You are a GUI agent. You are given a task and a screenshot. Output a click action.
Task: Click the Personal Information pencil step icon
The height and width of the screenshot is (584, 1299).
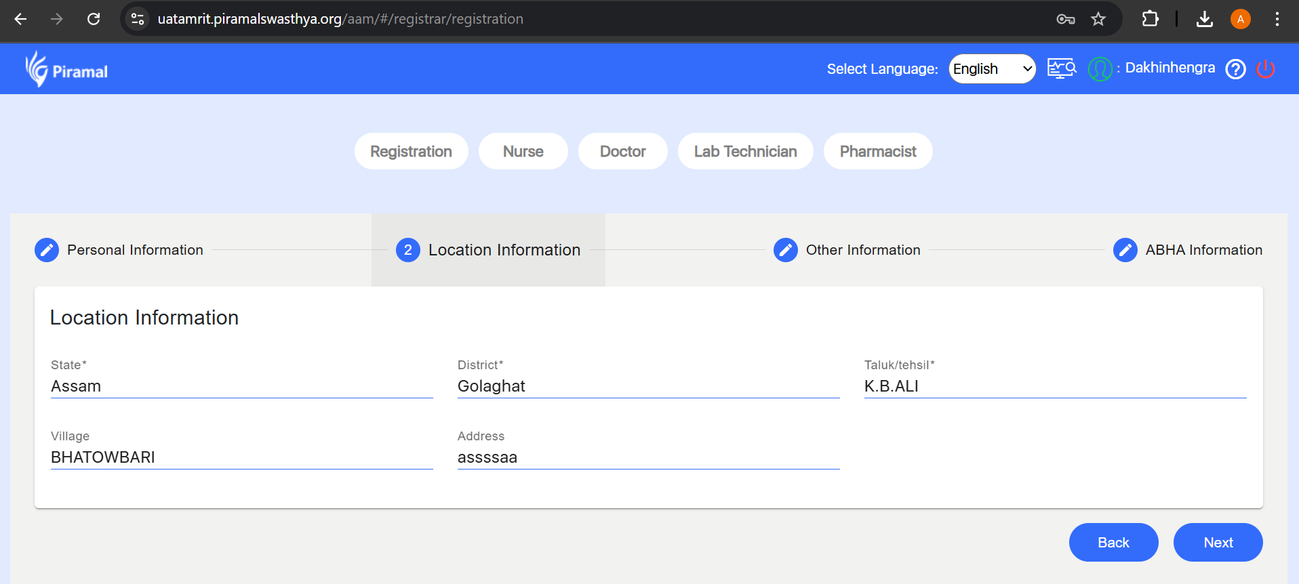(47, 250)
